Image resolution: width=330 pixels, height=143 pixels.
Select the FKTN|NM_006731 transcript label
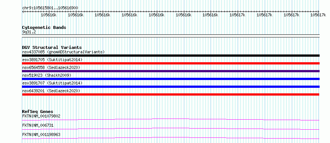pyautogui.click(x=38, y=125)
